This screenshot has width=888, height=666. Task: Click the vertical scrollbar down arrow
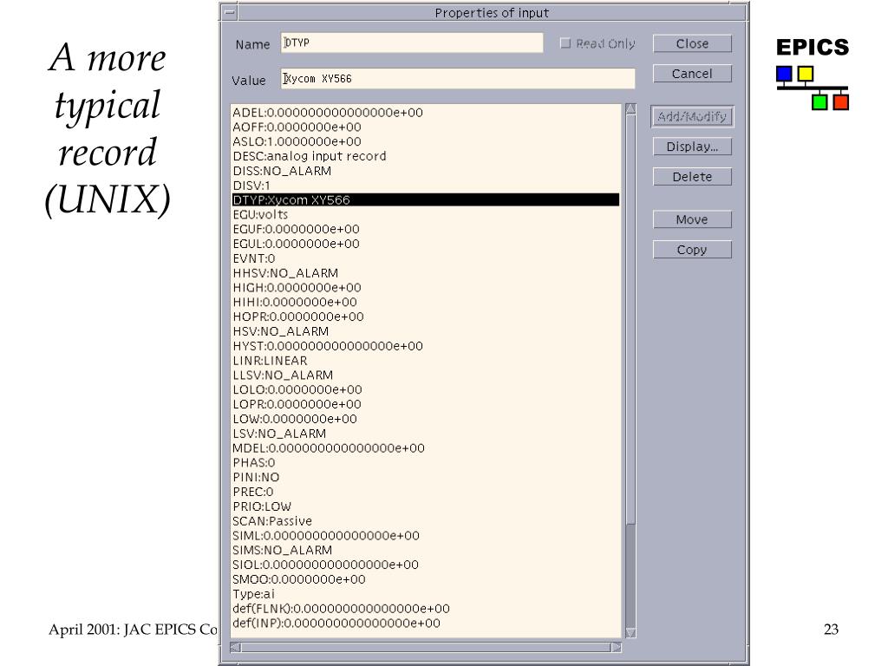point(630,632)
